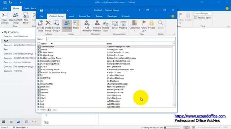Switch to the Format Text tab

tap(85, 16)
